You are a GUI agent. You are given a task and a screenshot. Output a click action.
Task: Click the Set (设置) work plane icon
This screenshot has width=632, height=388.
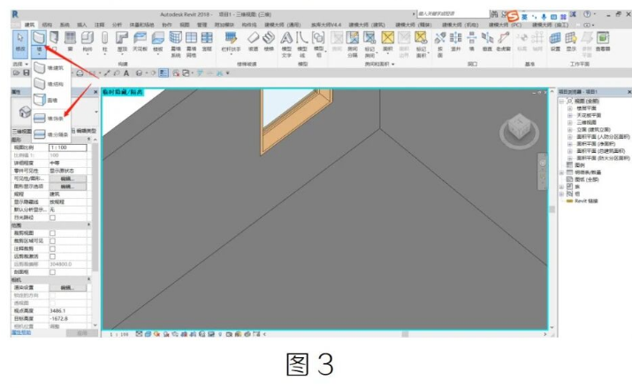coord(555,38)
